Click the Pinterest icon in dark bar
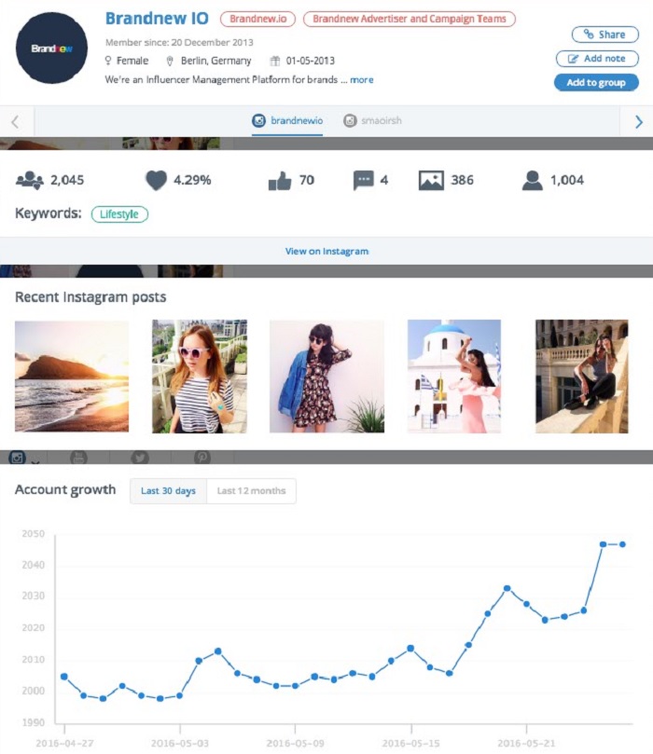Viewport: 653px width, 754px height. click(202, 458)
